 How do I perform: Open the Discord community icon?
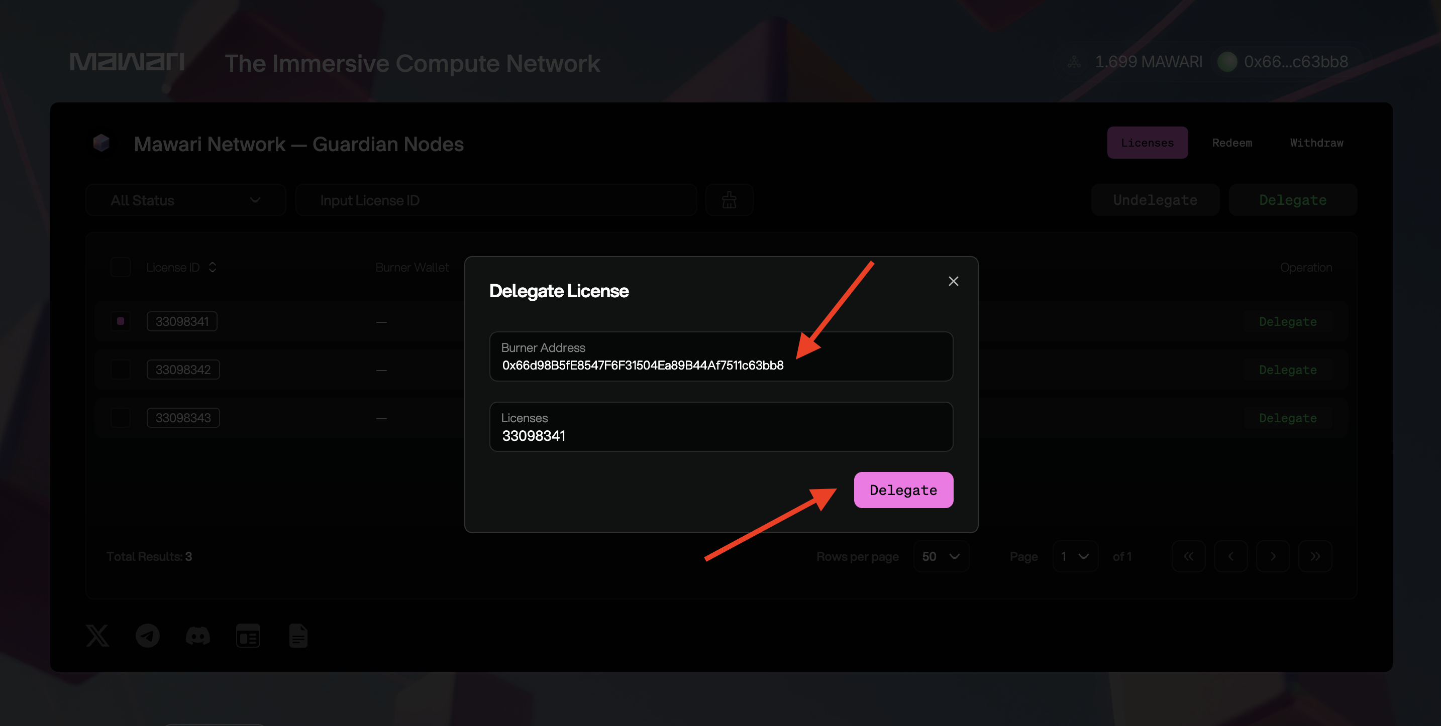[197, 636]
